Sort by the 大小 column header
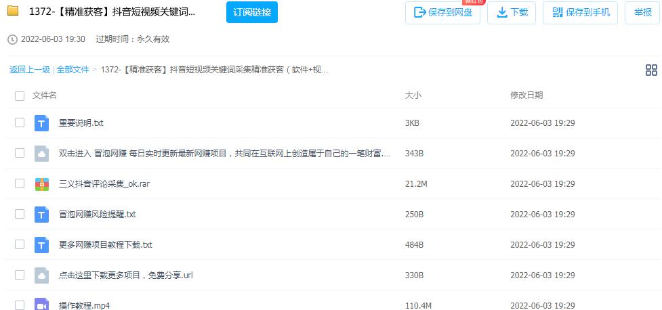Viewport: 662px width, 310px height. tap(413, 95)
